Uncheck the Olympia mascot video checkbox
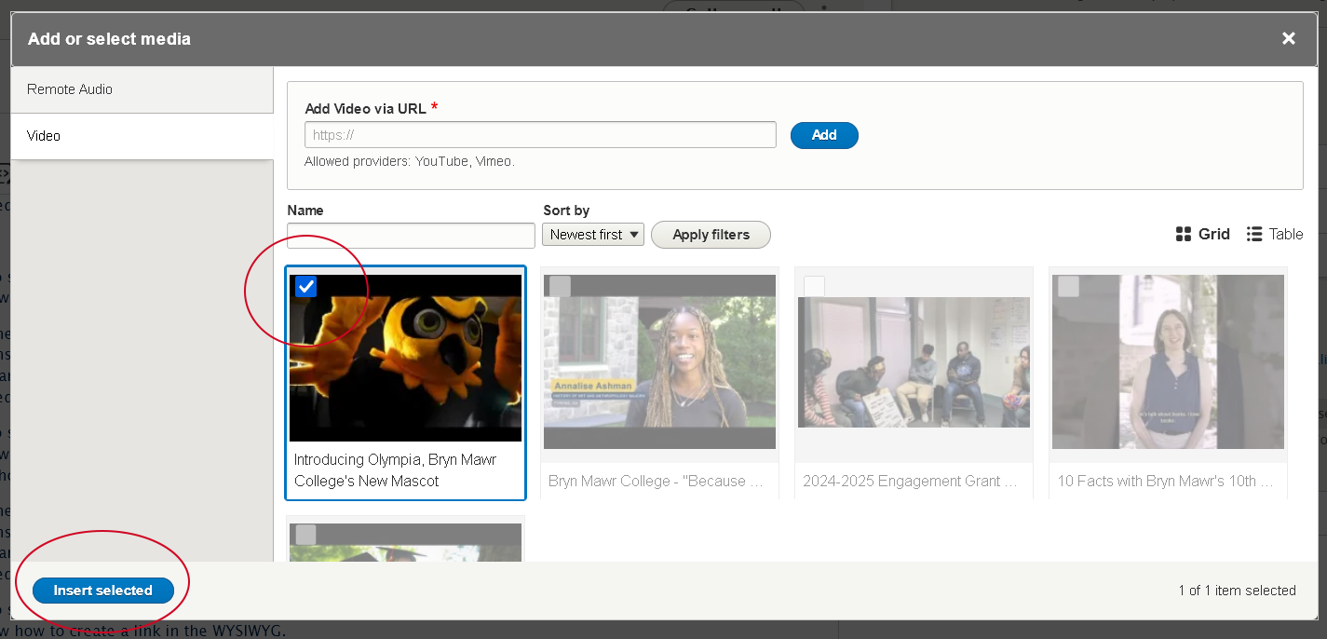Screen dimensions: 1327x639 coord(305,286)
